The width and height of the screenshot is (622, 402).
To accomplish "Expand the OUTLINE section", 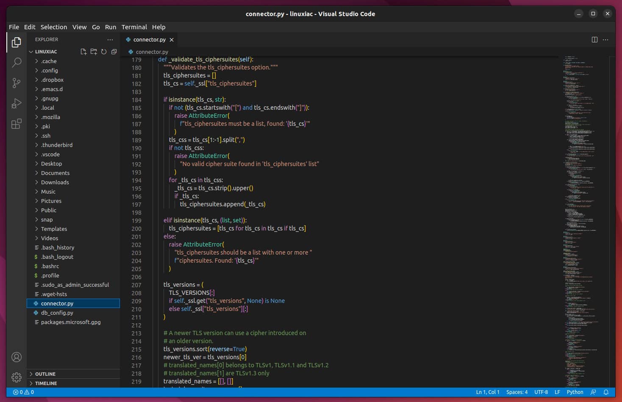I will [47, 374].
